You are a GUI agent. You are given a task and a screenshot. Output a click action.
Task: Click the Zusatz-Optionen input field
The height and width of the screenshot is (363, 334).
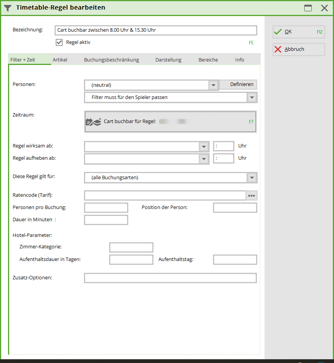tap(171, 278)
